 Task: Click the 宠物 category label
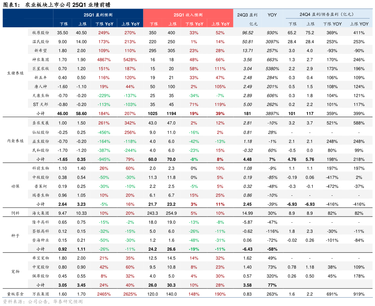(x=15, y=272)
